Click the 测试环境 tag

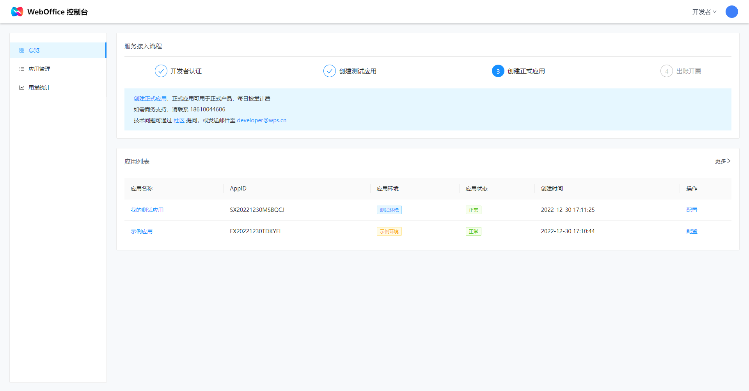[x=389, y=210]
